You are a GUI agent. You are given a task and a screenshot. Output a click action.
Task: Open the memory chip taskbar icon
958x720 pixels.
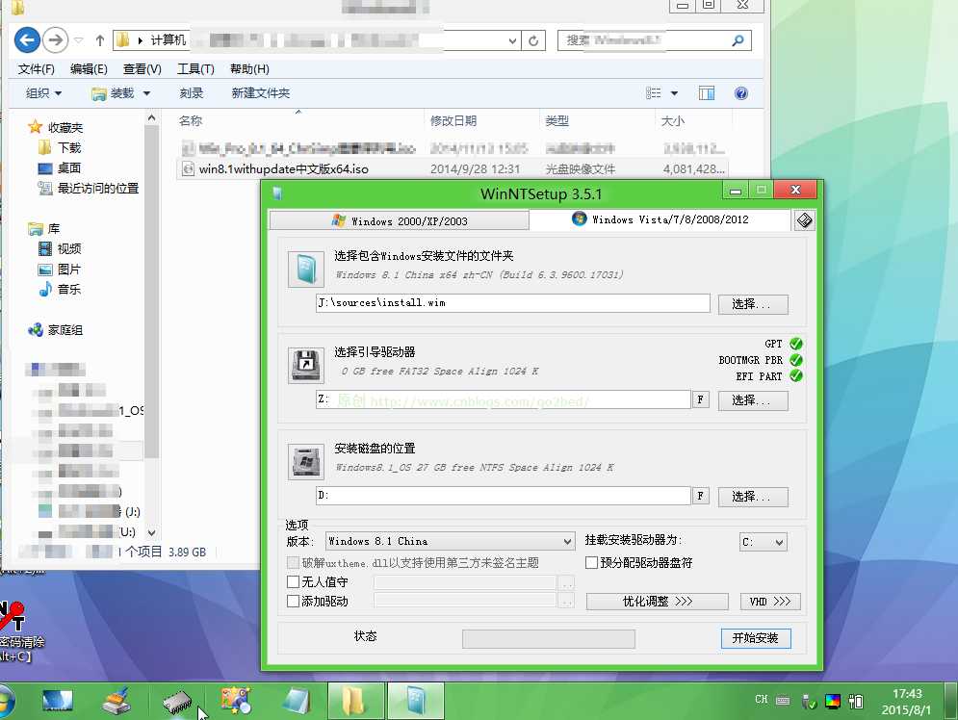coord(178,702)
